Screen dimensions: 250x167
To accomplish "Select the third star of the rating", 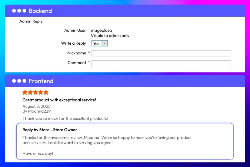I will tap(35, 92).
